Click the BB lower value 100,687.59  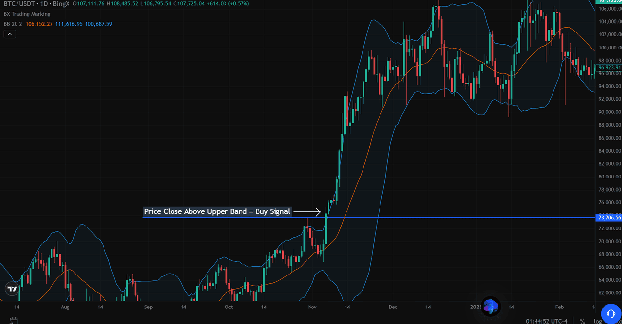99,24
